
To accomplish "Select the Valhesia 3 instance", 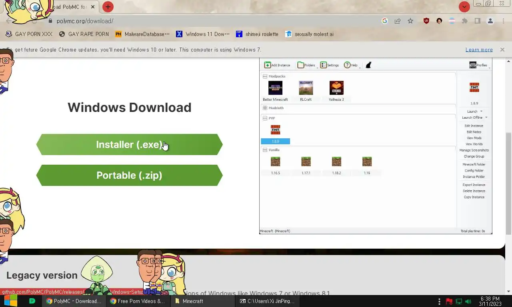I will point(336,91).
